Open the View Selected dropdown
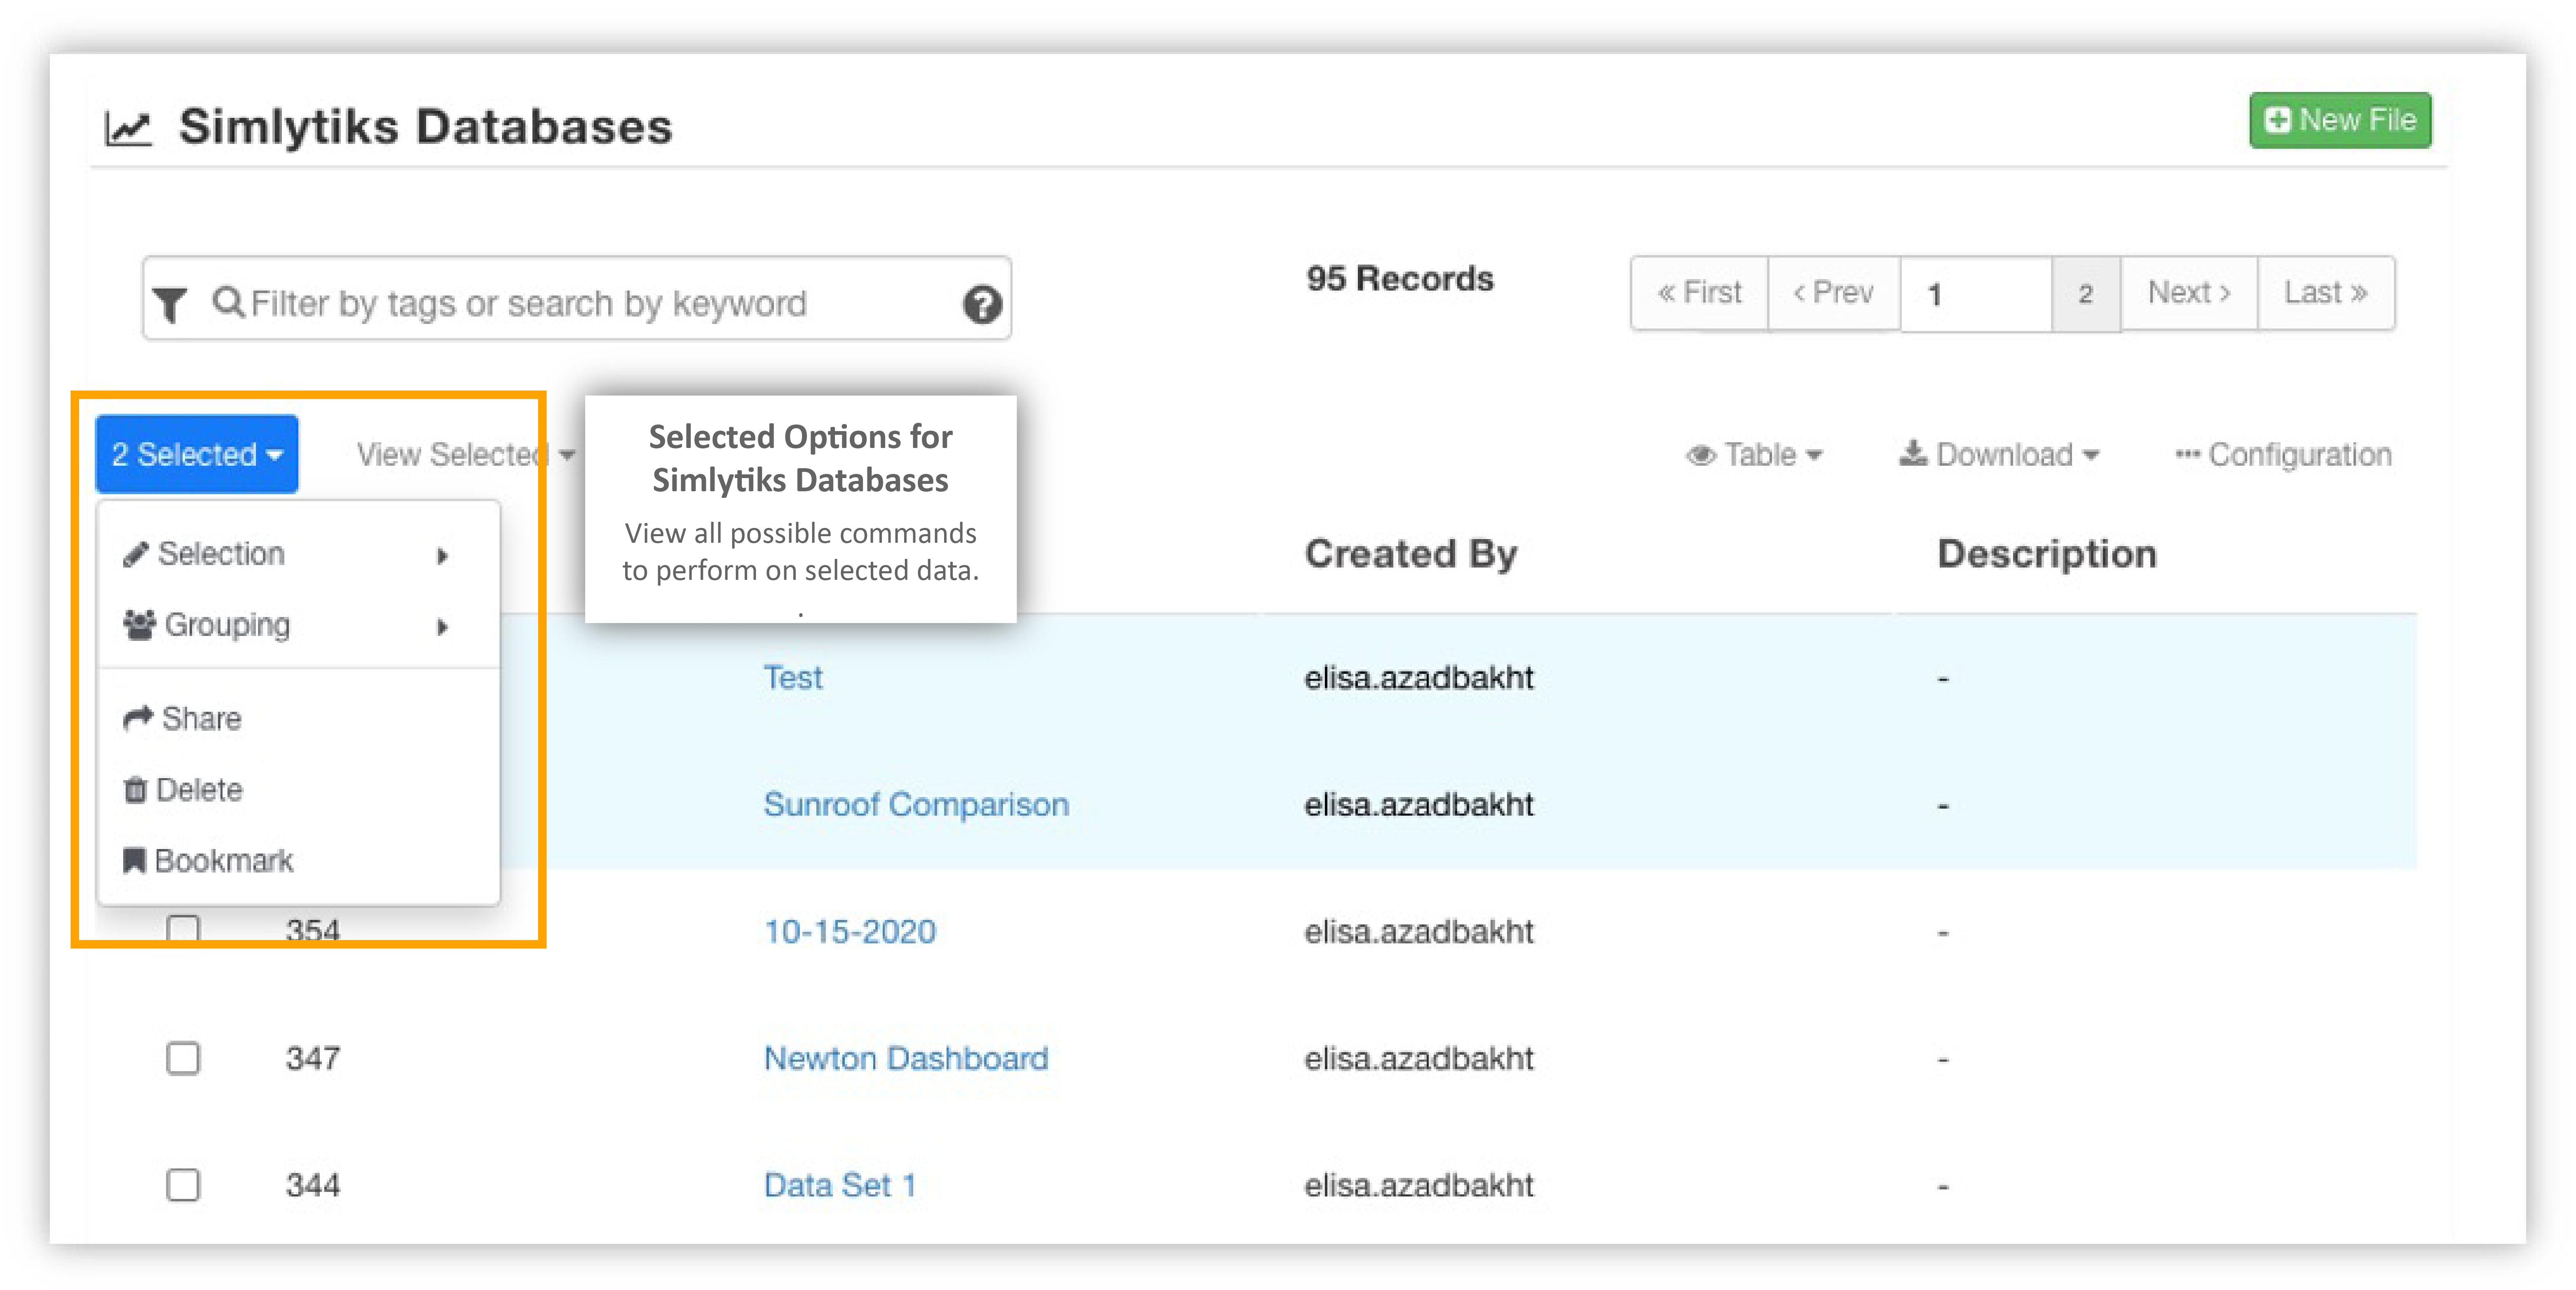2576x1290 pixels. (466, 455)
